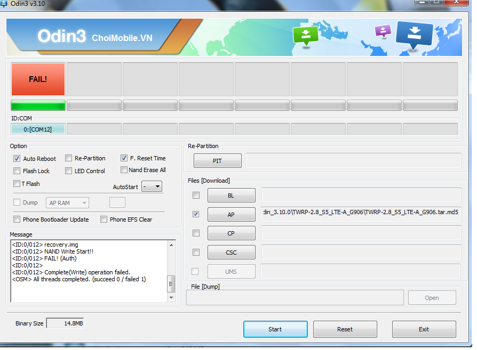Image resolution: width=477 pixels, height=350 pixels.
Task: Click the CSC file button
Action: pyautogui.click(x=231, y=253)
